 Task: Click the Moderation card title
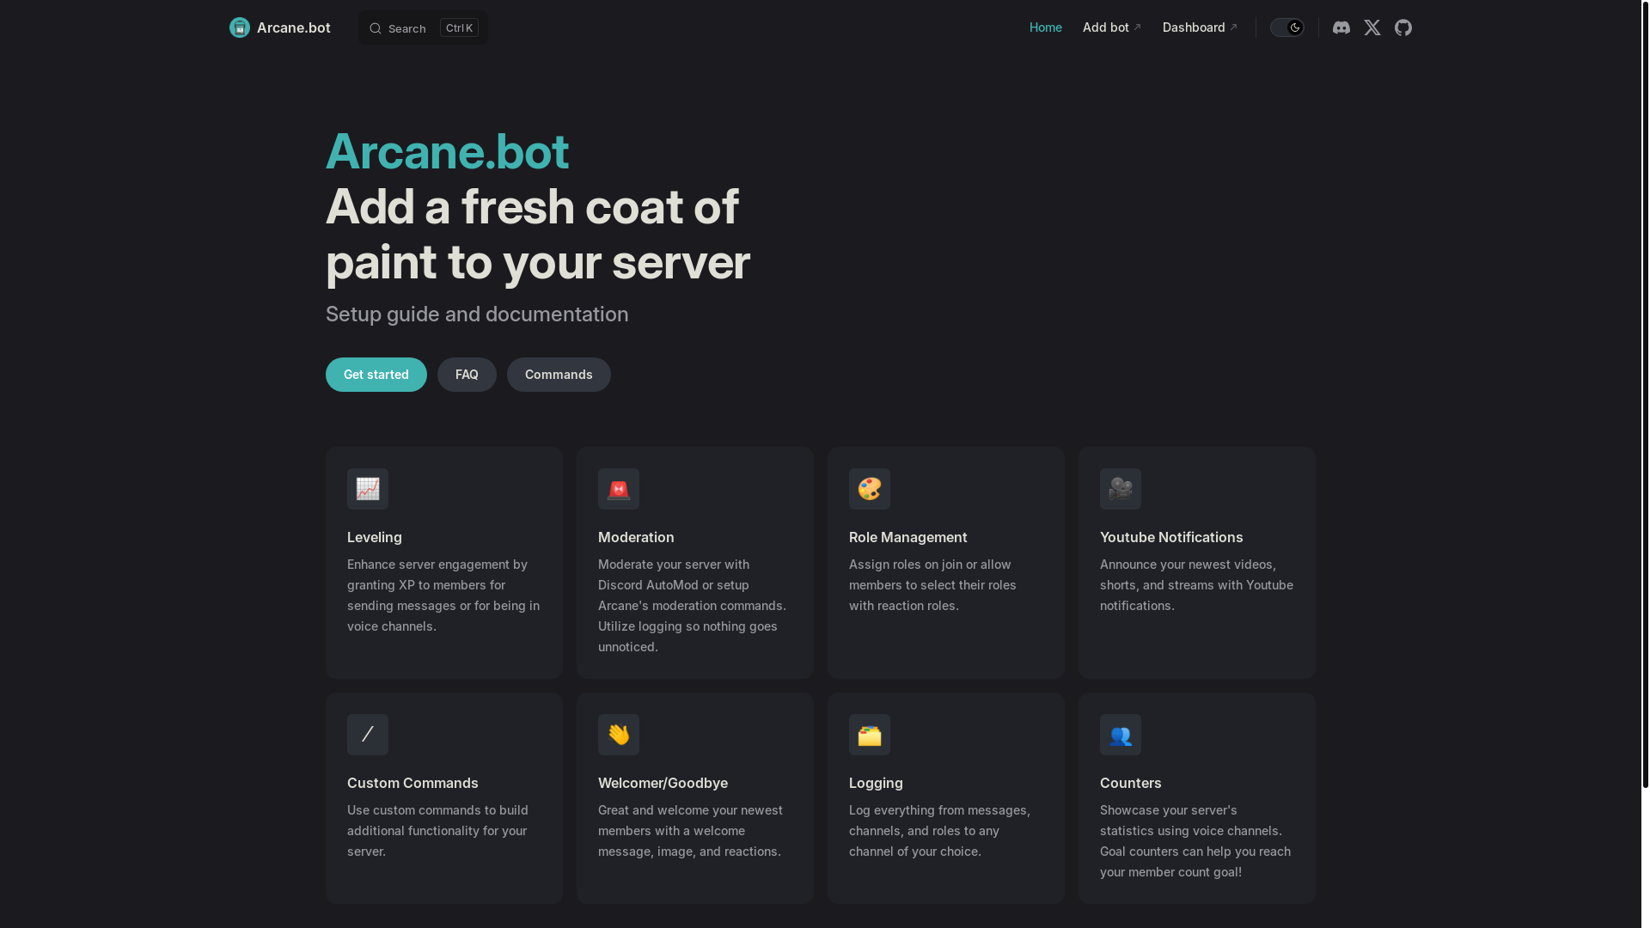coord(636,537)
